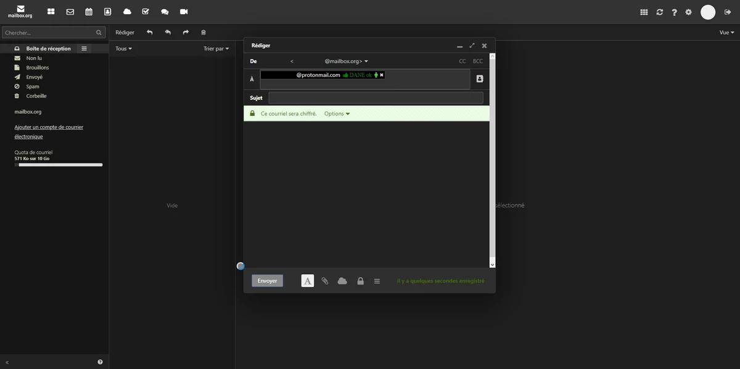This screenshot has width=740, height=369.
Task: Click the Delete trash icon in toolbar
Action: pos(203,32)
